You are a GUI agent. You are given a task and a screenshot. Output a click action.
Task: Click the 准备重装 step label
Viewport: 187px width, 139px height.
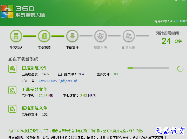click(44, 47)
